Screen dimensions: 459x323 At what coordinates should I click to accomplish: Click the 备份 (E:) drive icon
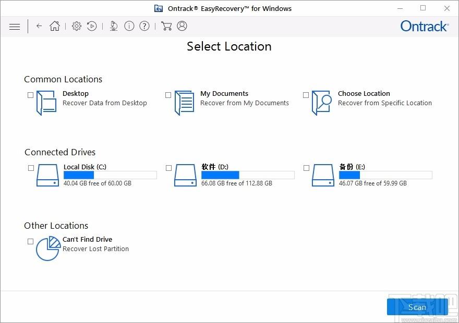point(323,175)
